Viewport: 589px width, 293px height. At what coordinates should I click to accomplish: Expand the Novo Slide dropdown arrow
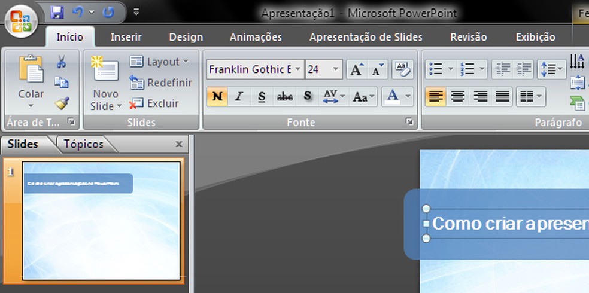tap(120, 106)
